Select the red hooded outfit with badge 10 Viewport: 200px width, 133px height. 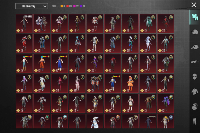coord(24,43)
